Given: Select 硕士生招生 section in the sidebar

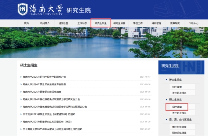Looking at the screenshot, I should tap(175, 100).
